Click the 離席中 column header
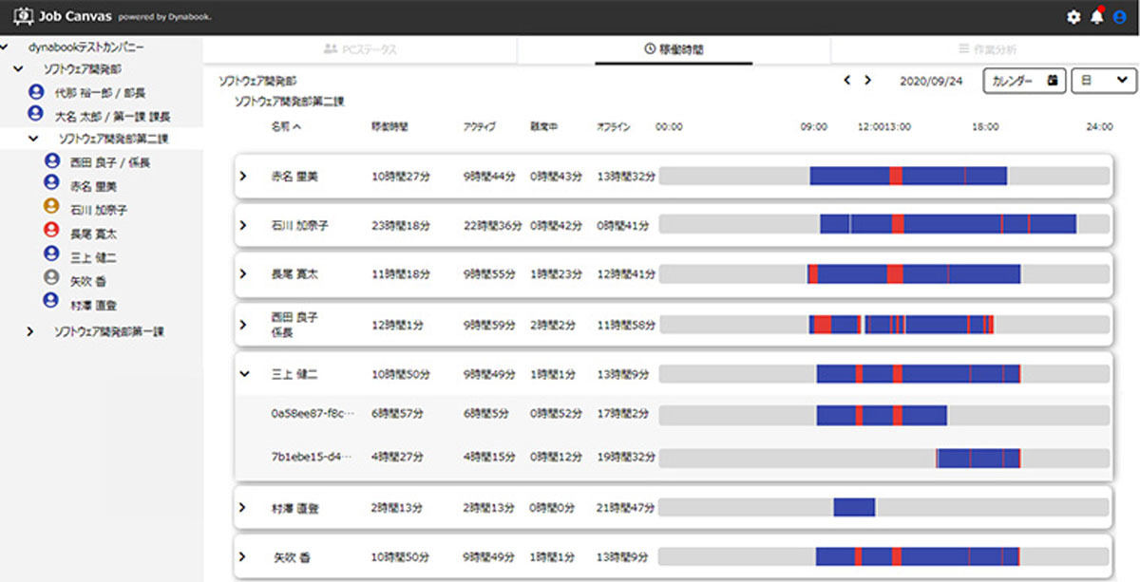Screen dimensions: 1140x582 tap(543, 126)
